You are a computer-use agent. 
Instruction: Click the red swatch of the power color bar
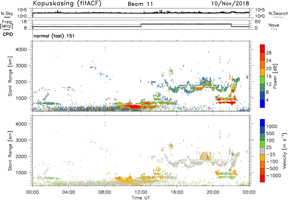click(262, 48)
